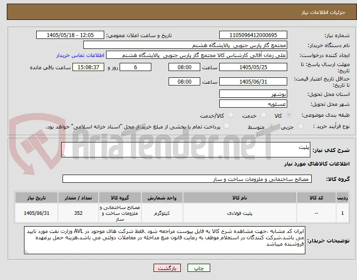Click the quantity cell 352
The image size is (357, 280).
tap(78, 213)
